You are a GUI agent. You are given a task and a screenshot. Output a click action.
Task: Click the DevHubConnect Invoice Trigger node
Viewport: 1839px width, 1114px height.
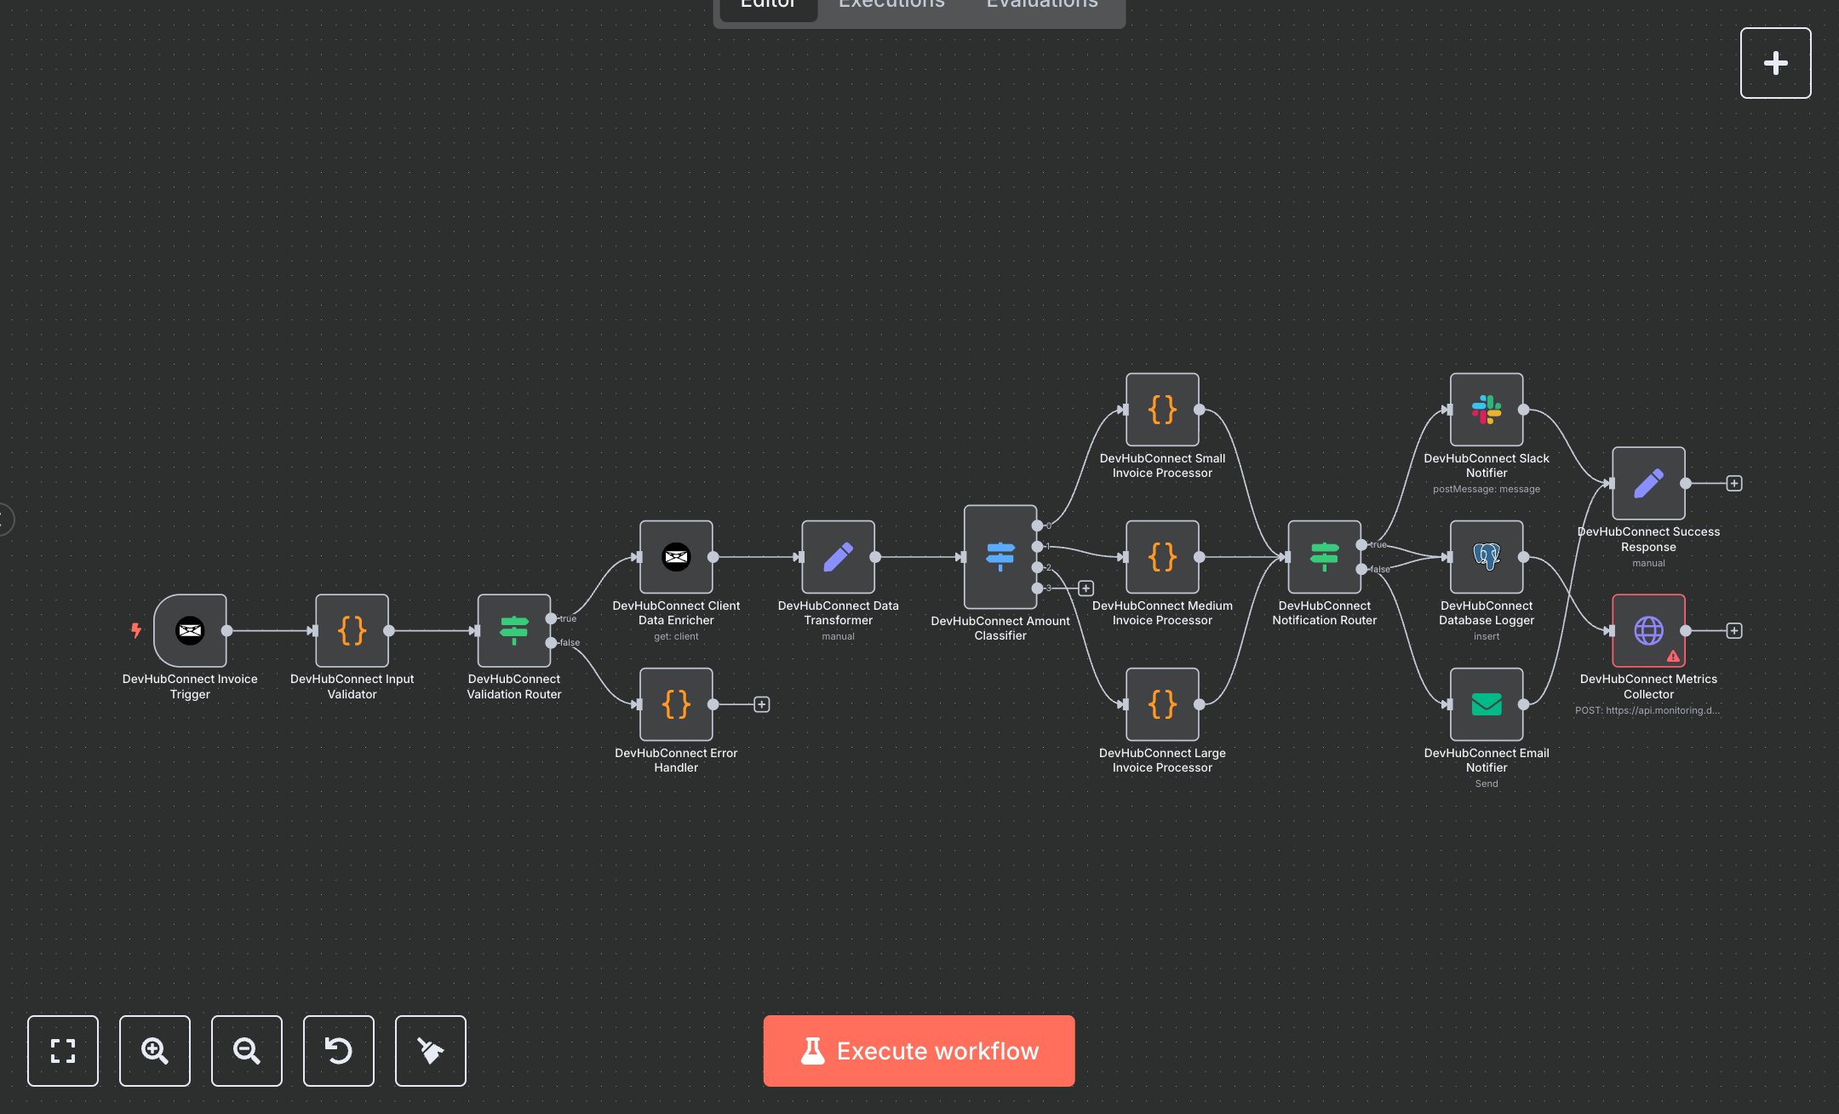tap(190, 630)
